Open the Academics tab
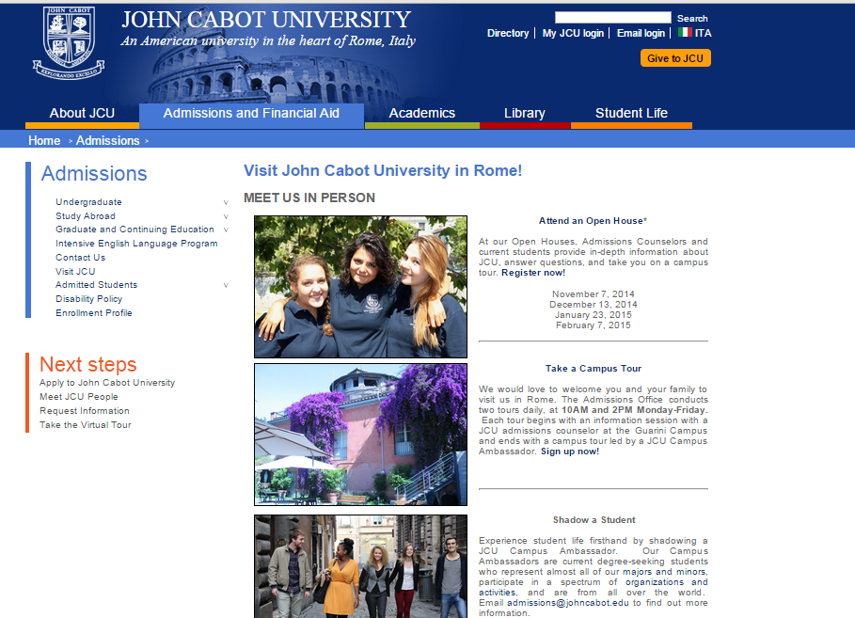855x618 pixels. click(422, 114)
